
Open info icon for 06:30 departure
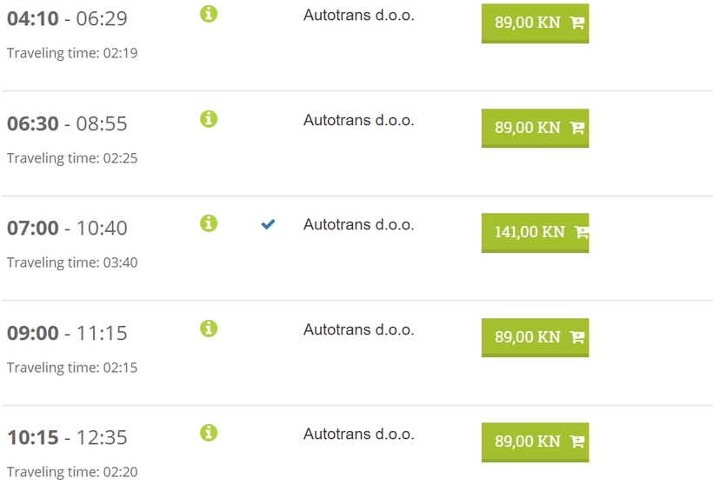pyautogui.click(x=209, y=118)
